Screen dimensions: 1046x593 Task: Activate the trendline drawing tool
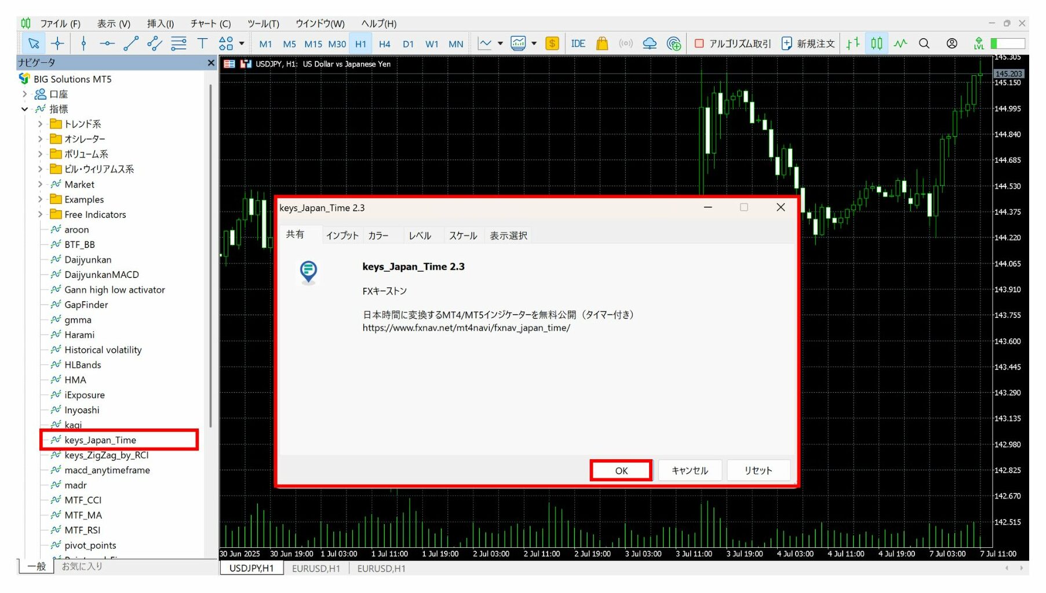[130, 43]
